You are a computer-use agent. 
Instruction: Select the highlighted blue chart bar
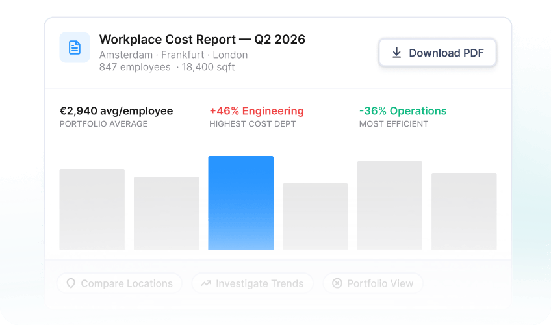click(x=240, y=203)
